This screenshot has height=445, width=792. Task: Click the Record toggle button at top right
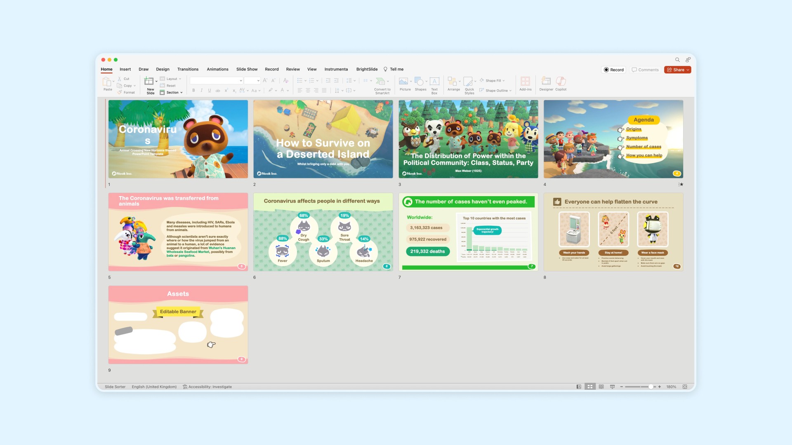(x=613, y=70)
